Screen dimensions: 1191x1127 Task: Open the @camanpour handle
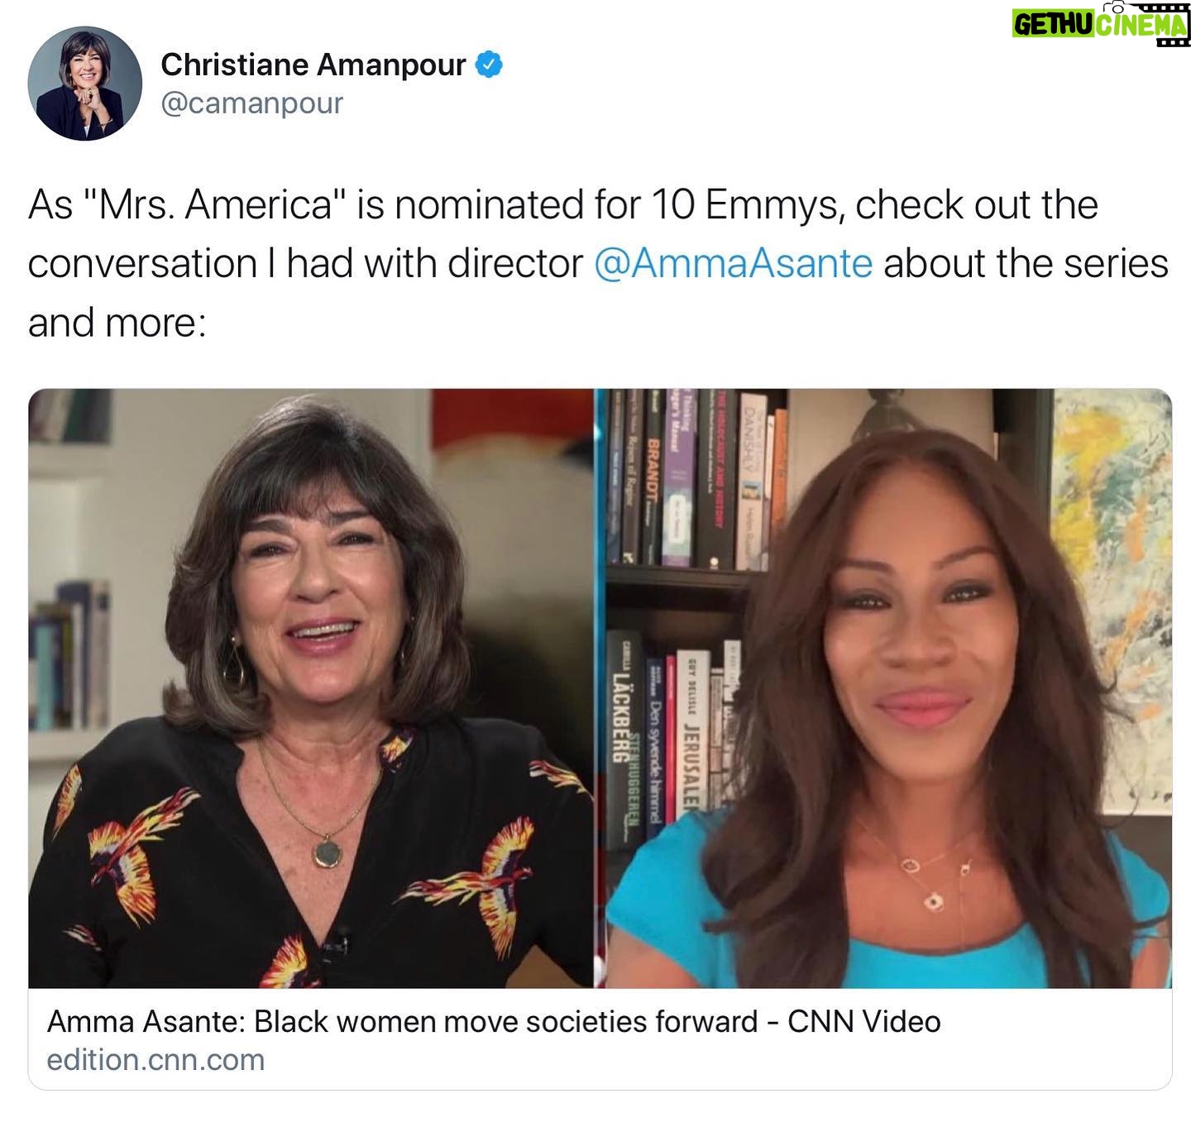[251, 103]
